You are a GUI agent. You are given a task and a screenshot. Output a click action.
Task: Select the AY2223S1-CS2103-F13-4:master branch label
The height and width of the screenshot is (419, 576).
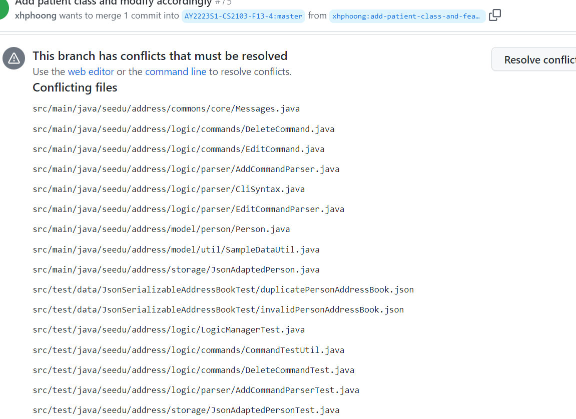point(243,16)
